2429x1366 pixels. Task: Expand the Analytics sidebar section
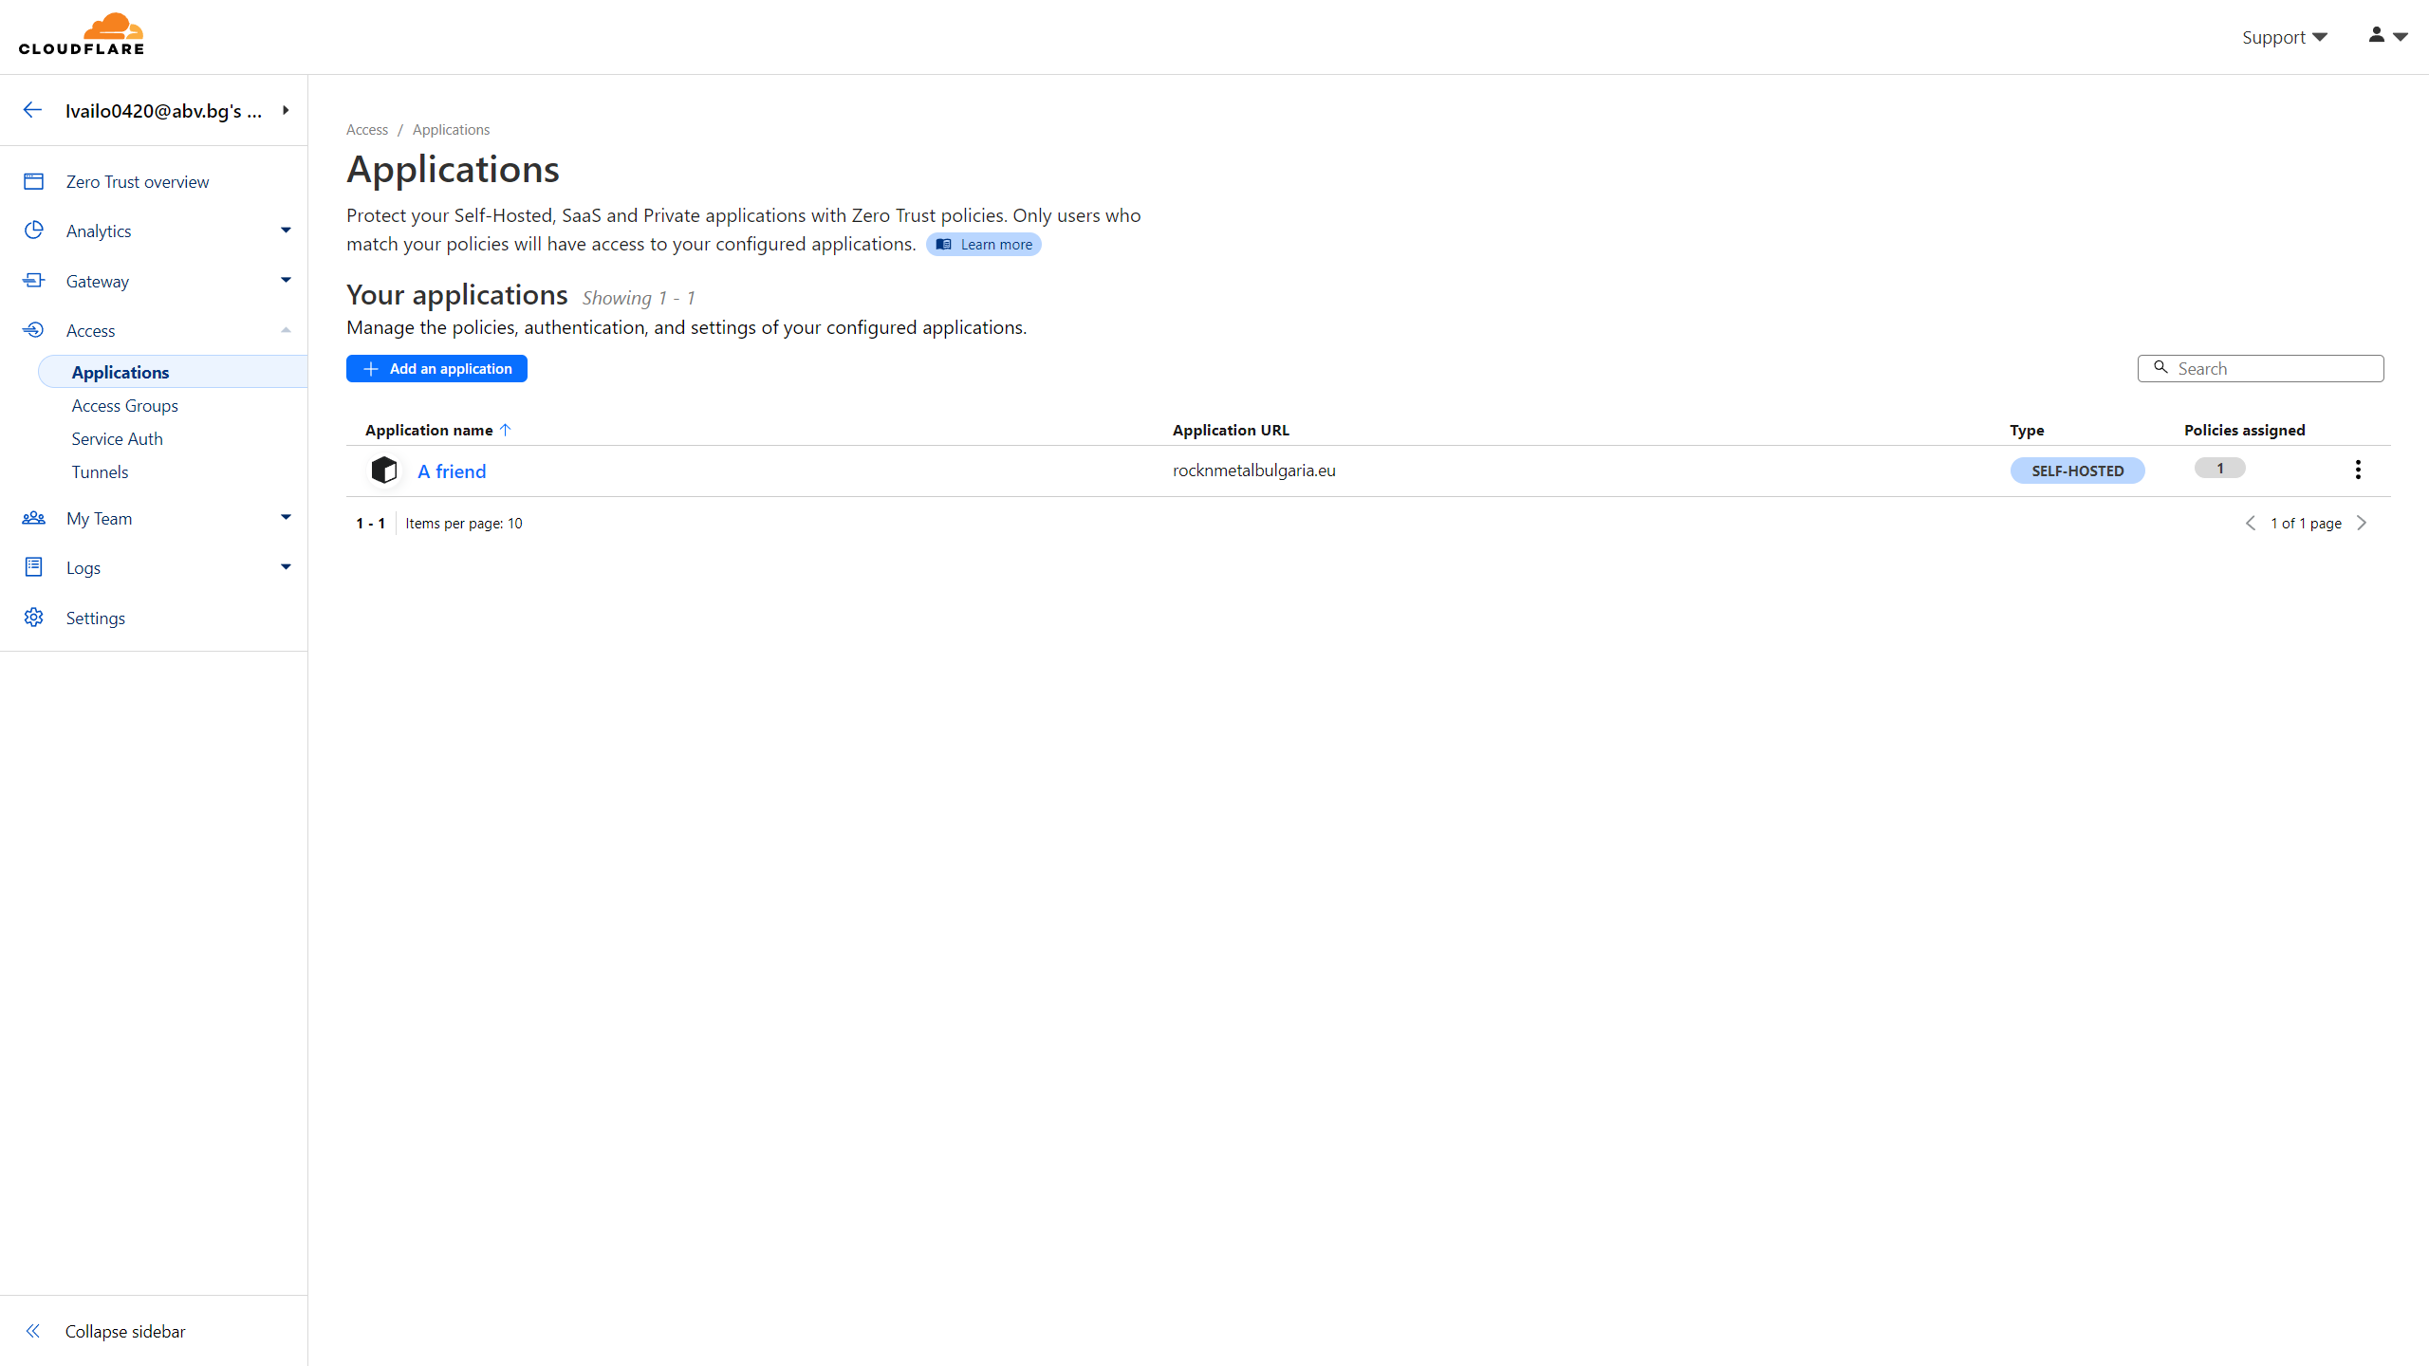pos(285,231)
